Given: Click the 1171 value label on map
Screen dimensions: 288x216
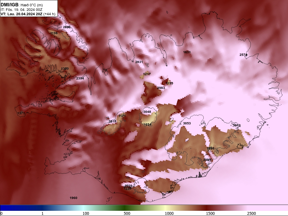Looking at the screenshot, I should (x=122, y=116).
